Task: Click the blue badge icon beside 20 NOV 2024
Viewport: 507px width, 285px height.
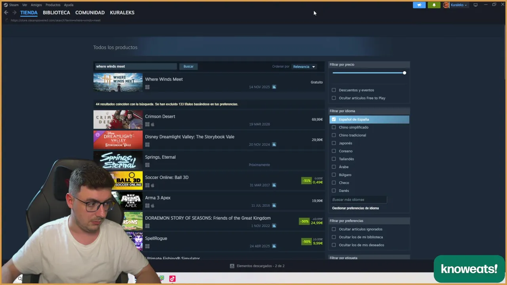Action: coord(274,144)
